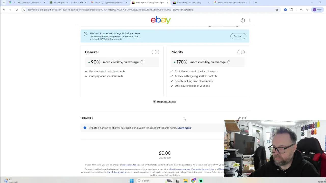
Task: Show info about 170% more visibility
Action: (229, 62)
